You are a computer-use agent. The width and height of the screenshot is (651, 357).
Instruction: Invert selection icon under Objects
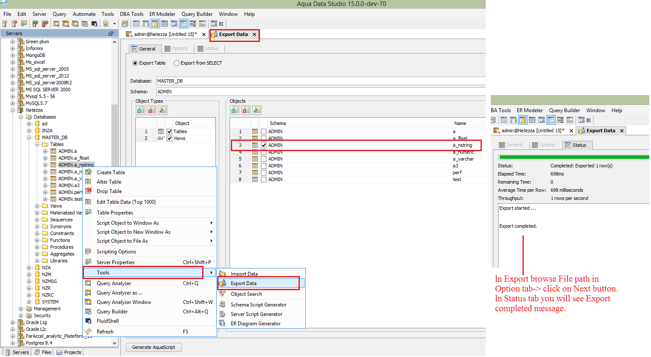(x=257, y=110)
